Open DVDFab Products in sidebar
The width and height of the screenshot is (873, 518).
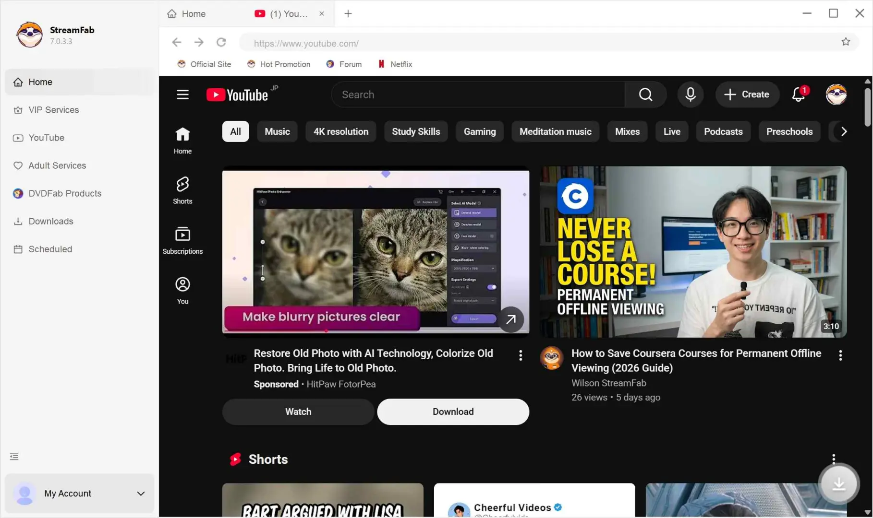click(x=80, y=193)
